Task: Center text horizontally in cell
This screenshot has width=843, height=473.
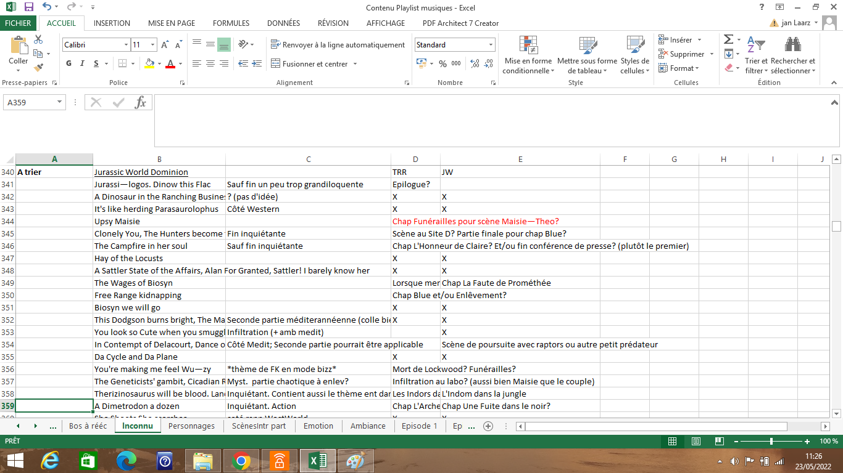Action: pos(210,63)
